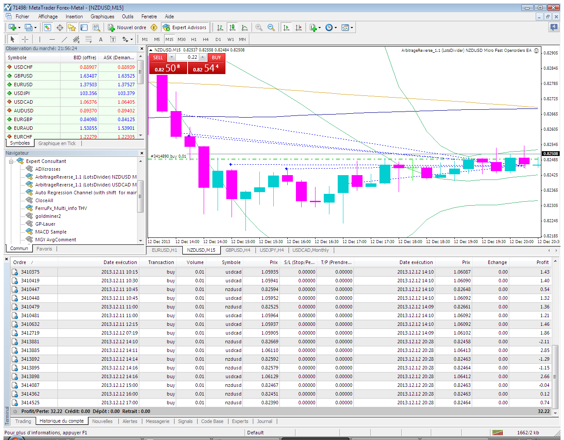This screenshot has width=564, height=440.
Task: Select the Fibonacci retracement tool
Action: pyautogui.click(x=88, y=39)
